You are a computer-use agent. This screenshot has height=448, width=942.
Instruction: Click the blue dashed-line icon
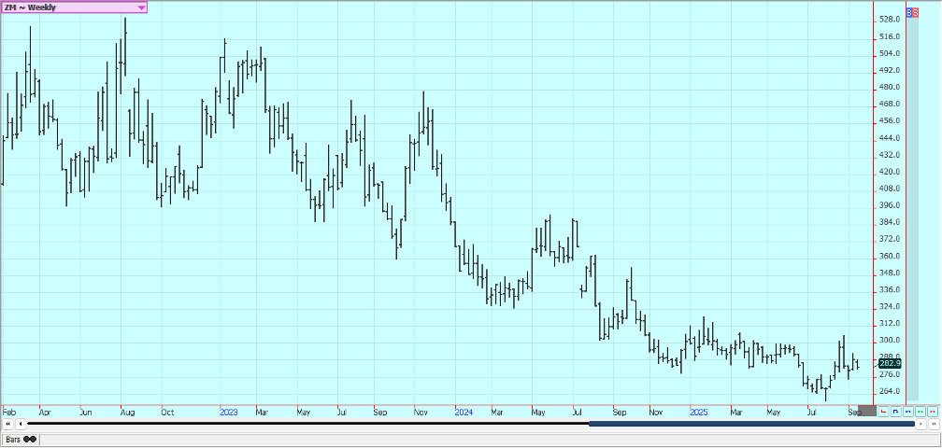click(907, 412)
